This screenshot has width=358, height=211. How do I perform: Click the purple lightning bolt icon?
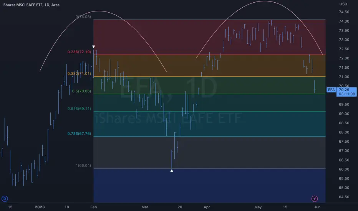pyautogui.click(x=314, y=199)
